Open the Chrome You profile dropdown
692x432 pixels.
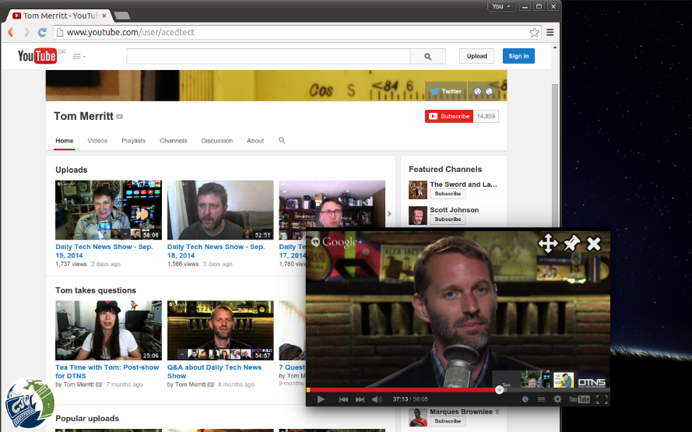501,6
